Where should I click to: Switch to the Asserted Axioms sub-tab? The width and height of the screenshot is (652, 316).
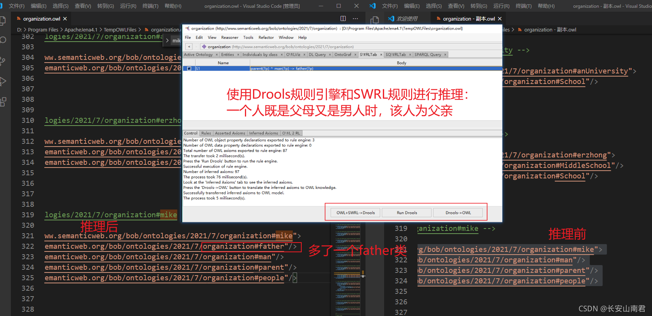click(230, 133)
